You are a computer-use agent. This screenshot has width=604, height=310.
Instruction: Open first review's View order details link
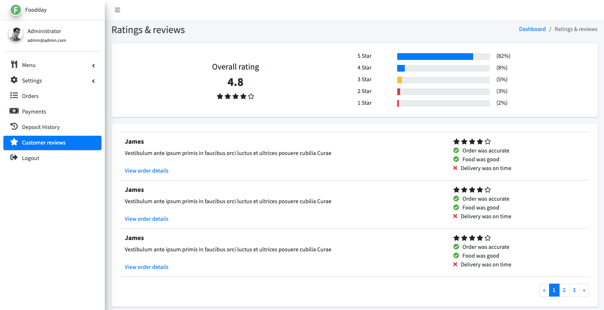146,170
